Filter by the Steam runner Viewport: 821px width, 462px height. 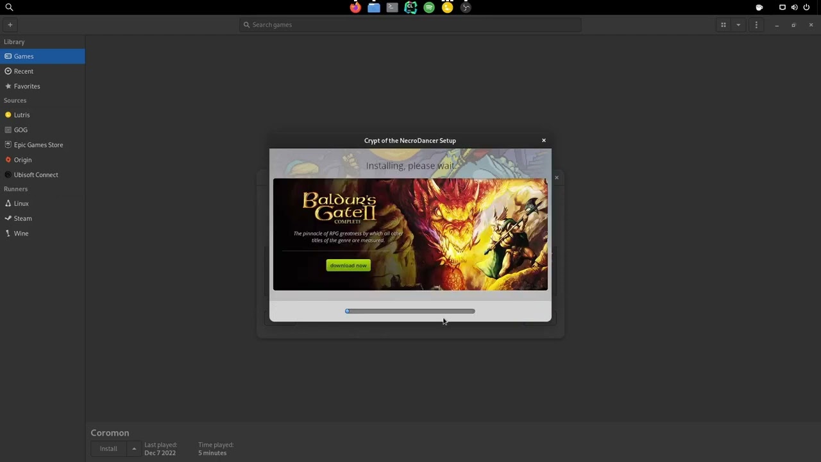point(42,218)
